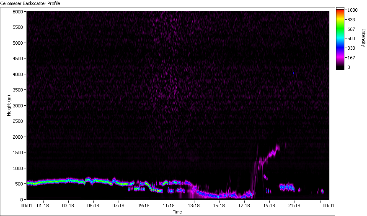Click the 21:18 time tick label
Image resolution: width=367 pixels, height=216 pixels.
pos(294,206)
